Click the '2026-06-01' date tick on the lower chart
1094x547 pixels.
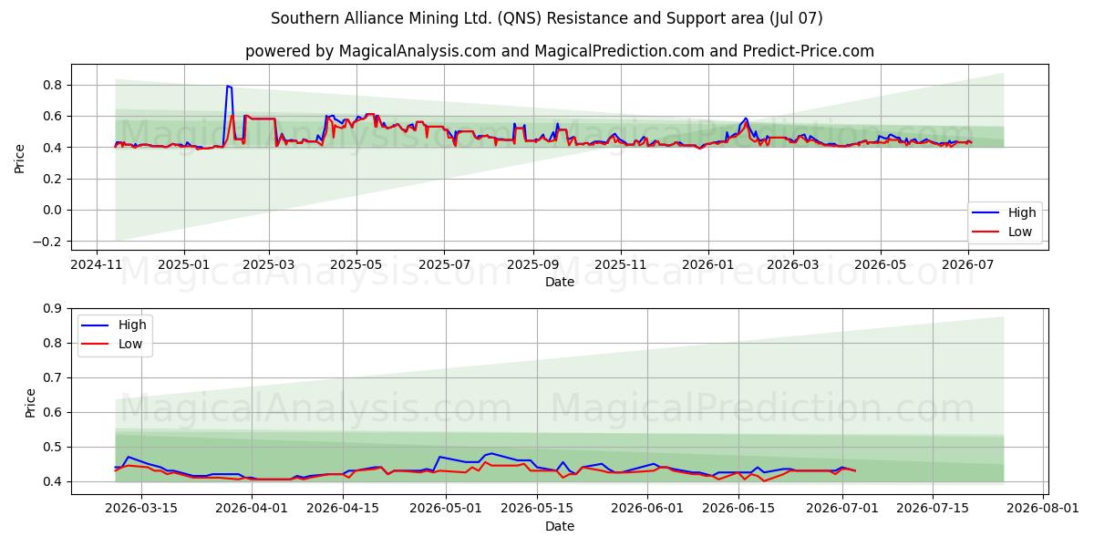pyautogui.click(x=648, y=510)
